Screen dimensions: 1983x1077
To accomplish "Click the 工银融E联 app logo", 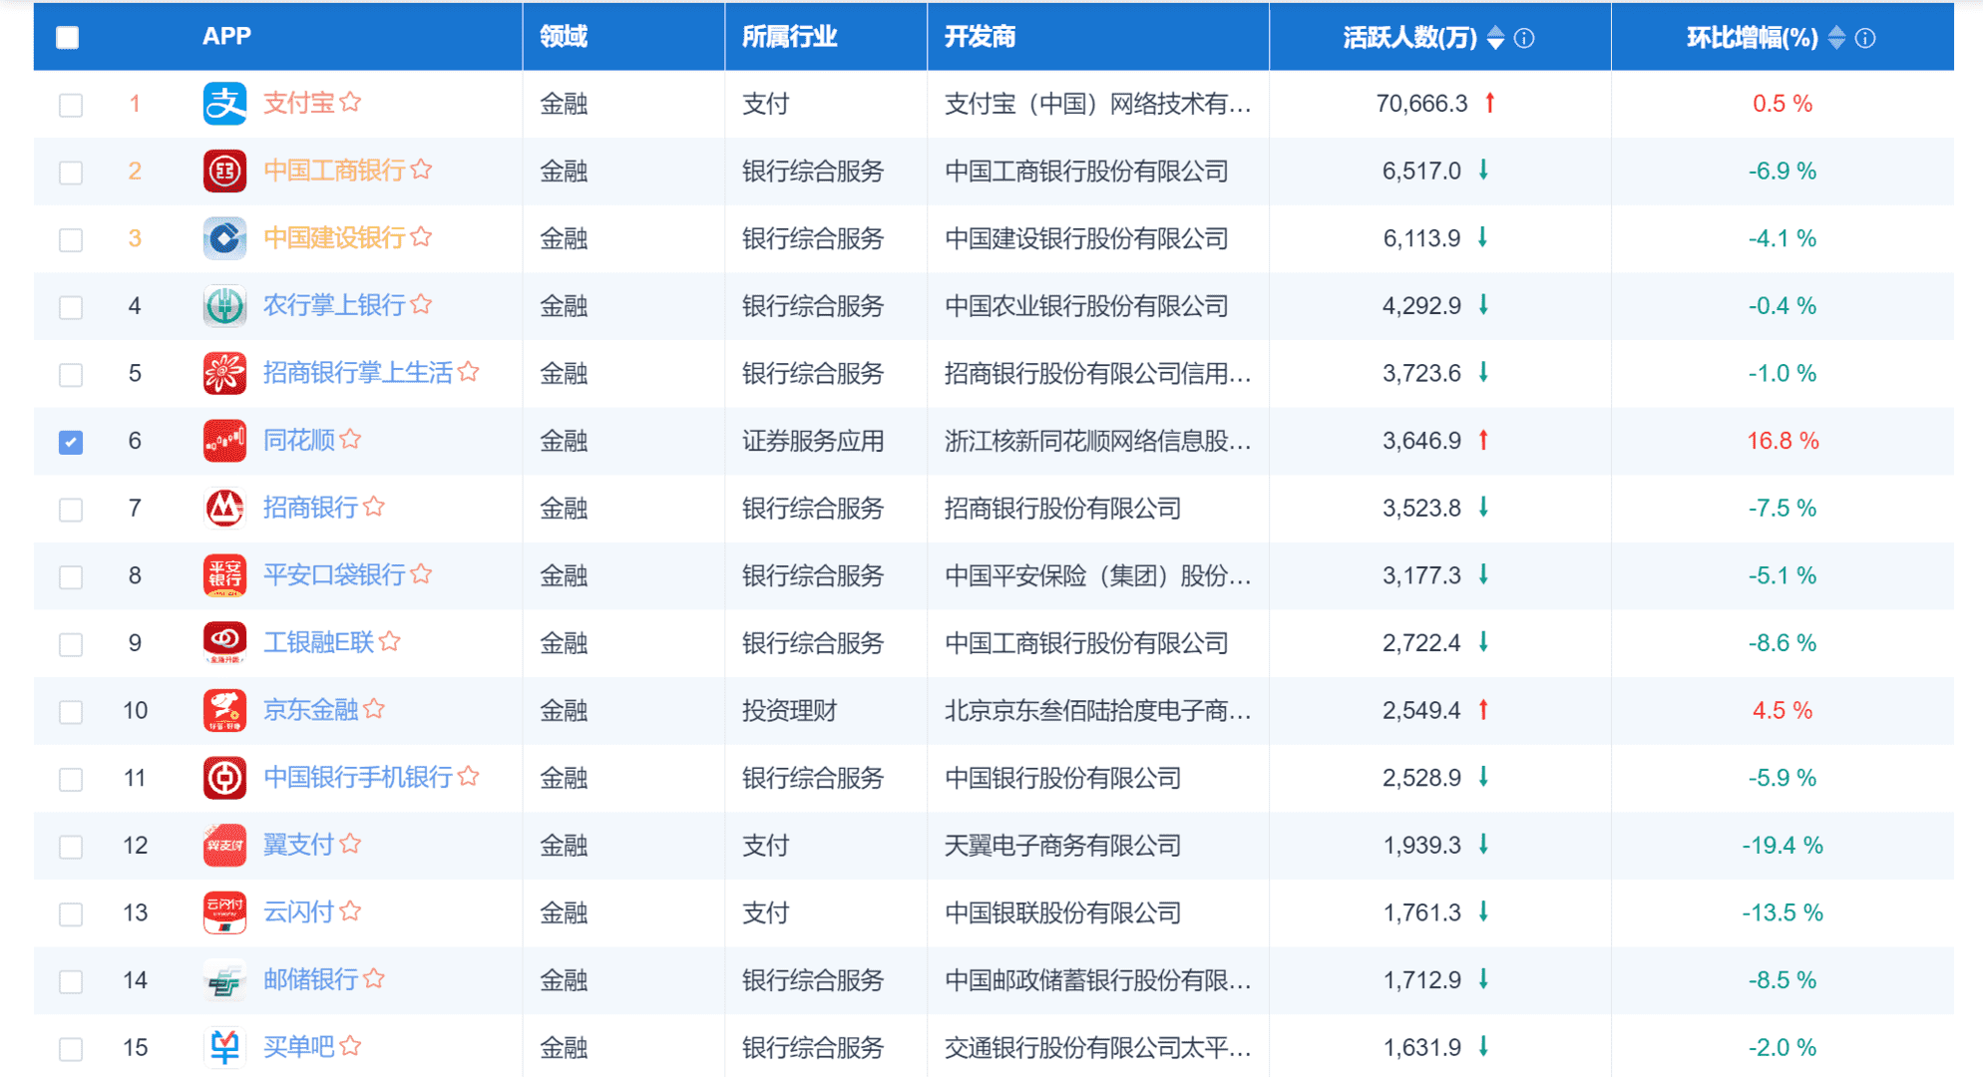I will [x=224, y=643].
